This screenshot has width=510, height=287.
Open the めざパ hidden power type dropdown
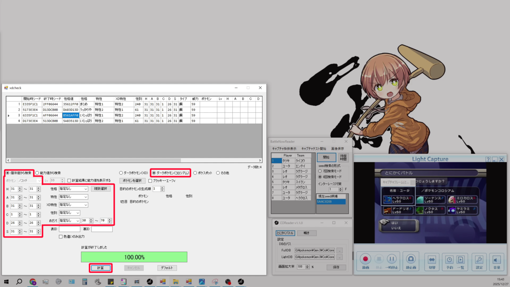(x=70, y=221)
